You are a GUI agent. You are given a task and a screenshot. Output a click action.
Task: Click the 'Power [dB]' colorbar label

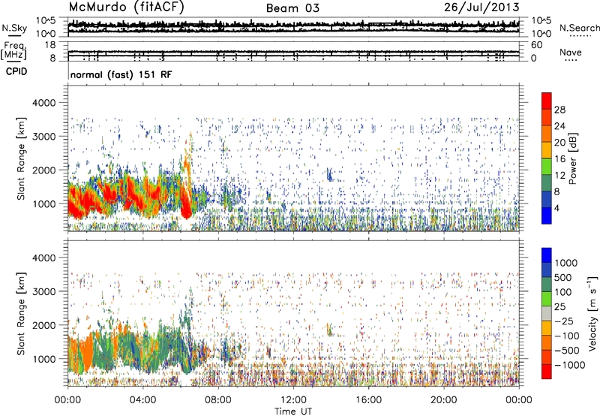[573, 158]
